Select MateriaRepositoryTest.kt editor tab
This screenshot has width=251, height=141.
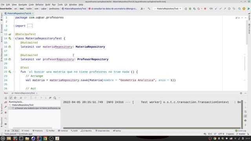[x=19, y=13]
